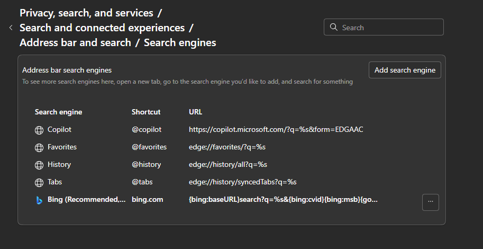Focus the settings Search input field

coord(389,27)
